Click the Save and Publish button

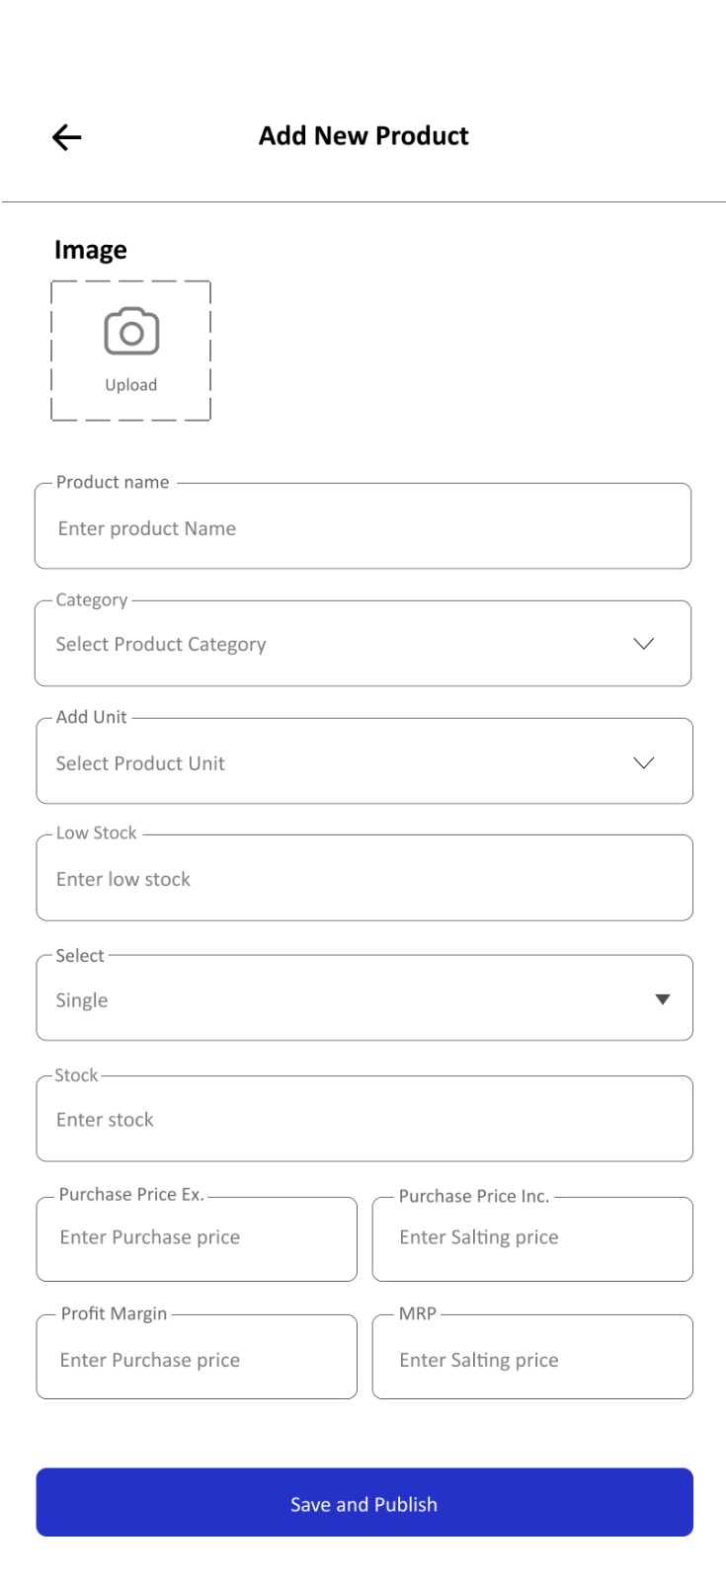pos(364,1502)
